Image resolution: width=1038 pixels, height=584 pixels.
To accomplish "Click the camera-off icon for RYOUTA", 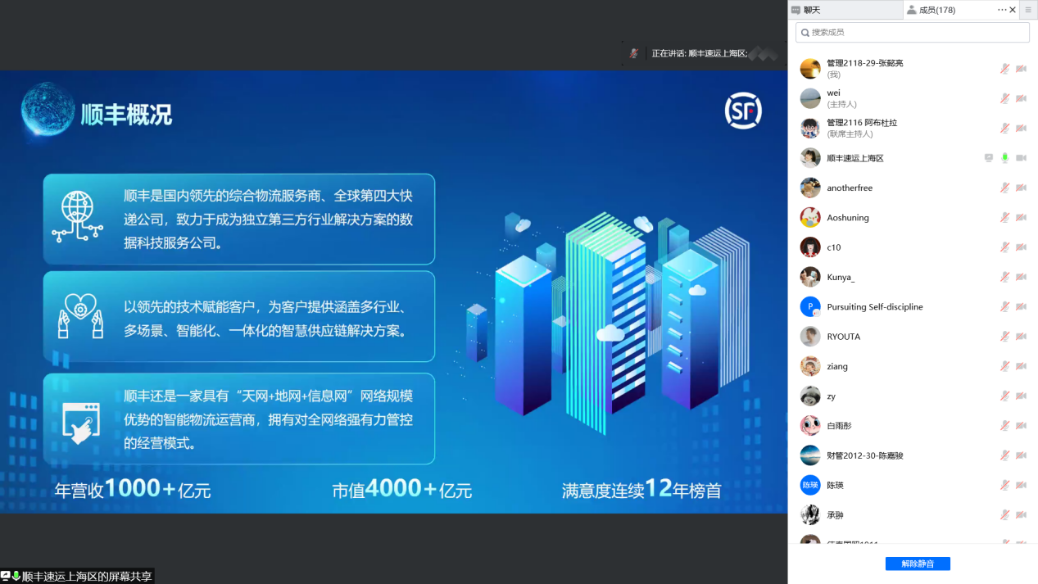I will coord(1021,337).
